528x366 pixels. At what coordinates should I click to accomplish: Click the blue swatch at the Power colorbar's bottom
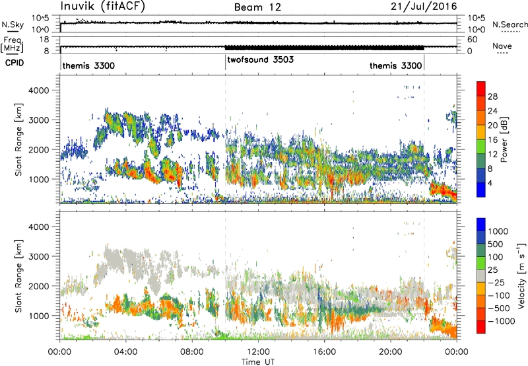(x=481, y=190)
